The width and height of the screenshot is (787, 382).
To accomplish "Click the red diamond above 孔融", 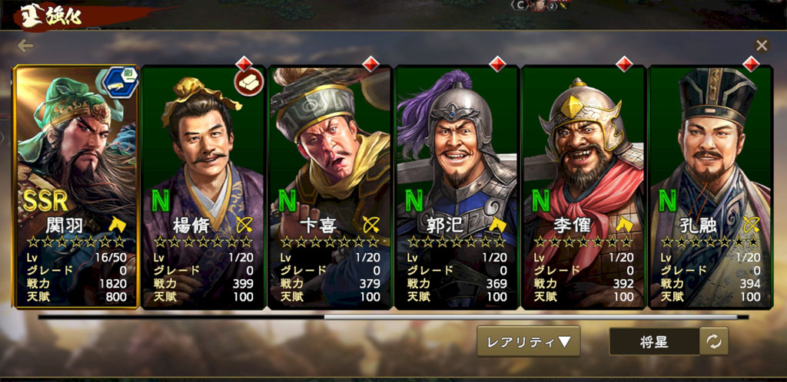I will click(x=751, y=64).
